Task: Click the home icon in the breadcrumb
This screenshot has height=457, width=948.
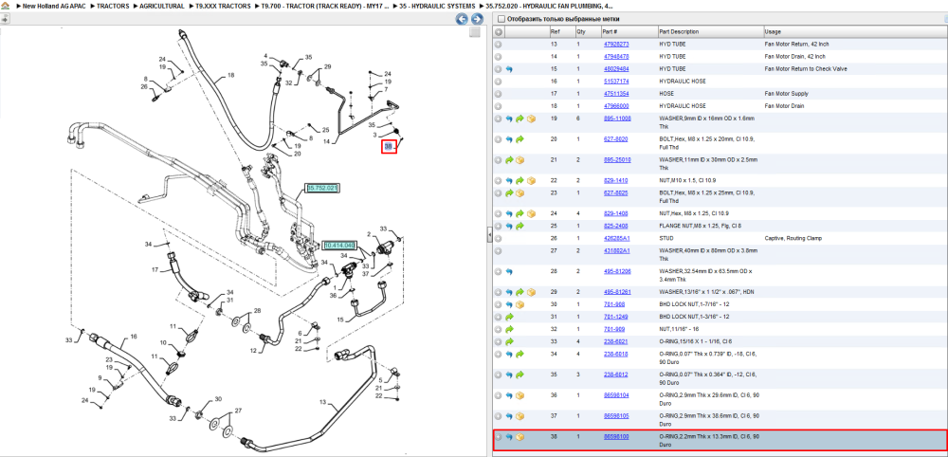Action: pyautogui.click(x=6, y=6)
